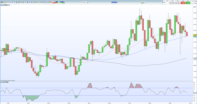The width and height of the screenshot is (197, 104).
Task: Click the Price panel label
Action: point(2,5)
